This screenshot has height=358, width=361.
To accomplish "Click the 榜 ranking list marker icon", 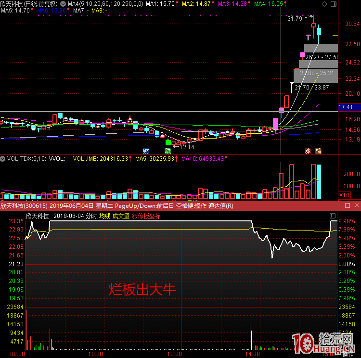I will click(x=319, y=151).
